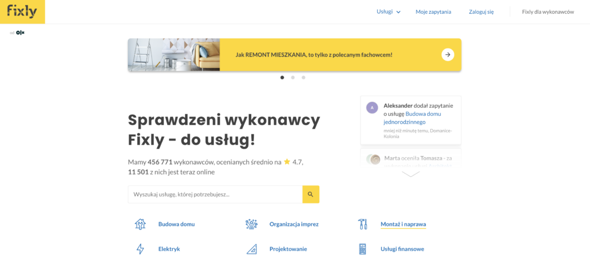The height and width of the screenshot is (265, 590).
Task: Click the Organizacja imprez fireworks icon
Action: pyautogui.click(x=251, y=224)
